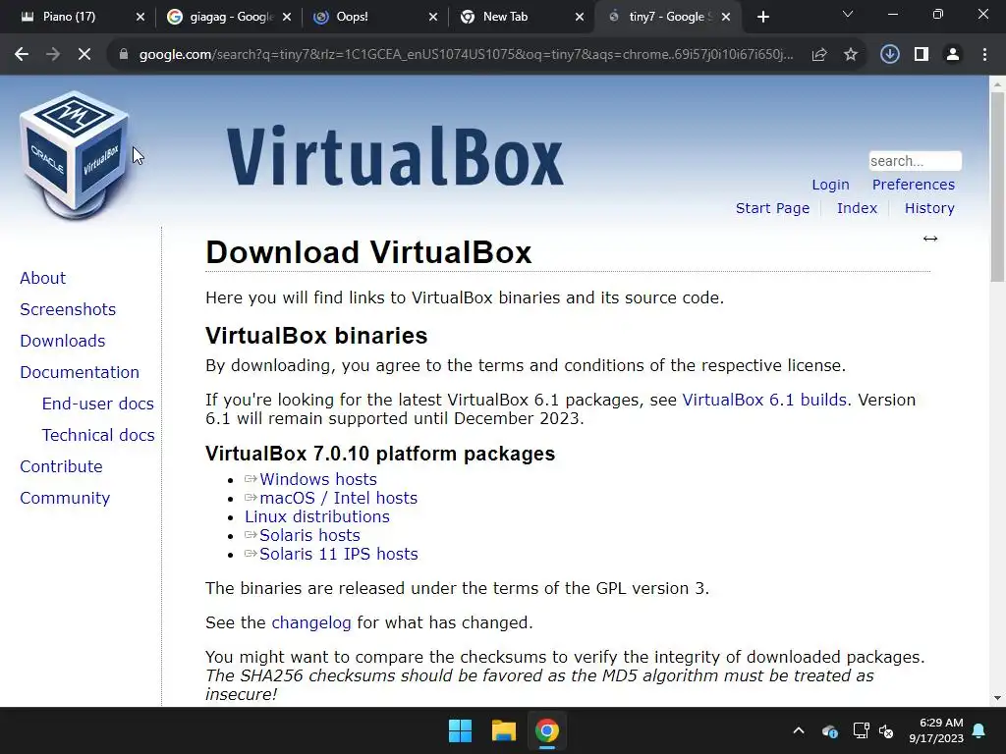Viewport: 1006px width, 754px height.
Task: Click the 'Download VirtualBox' heading
Action: point(368,252)
